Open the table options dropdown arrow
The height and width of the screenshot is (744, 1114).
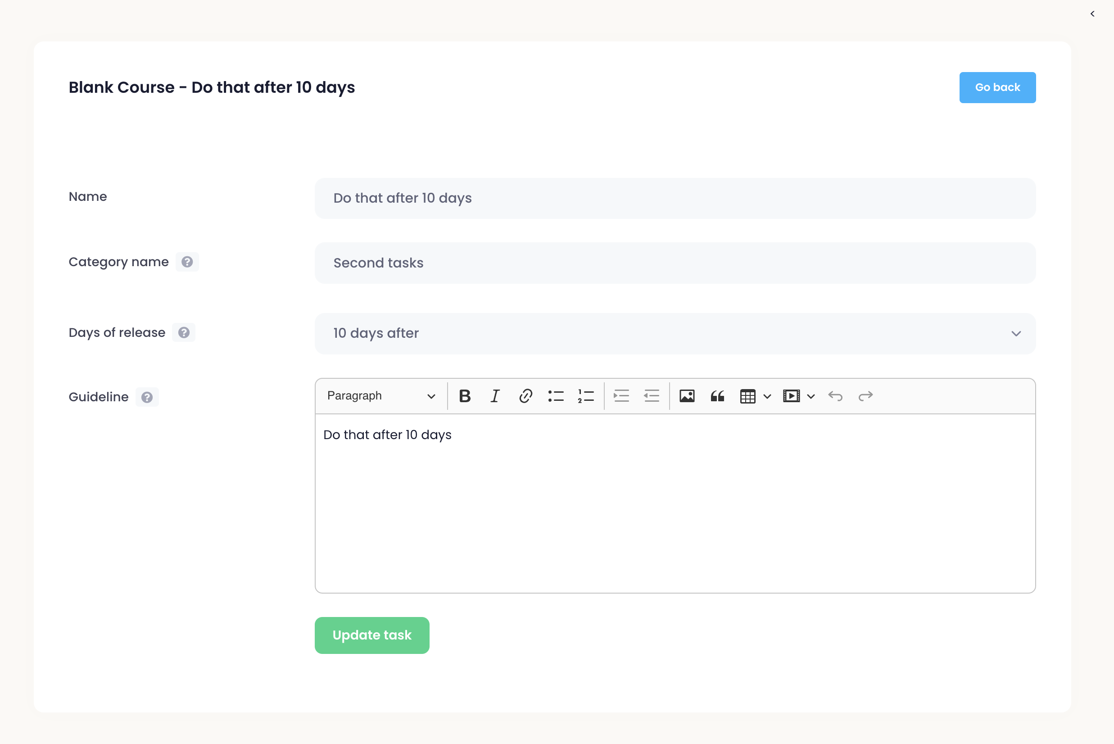tap(767, 396)
